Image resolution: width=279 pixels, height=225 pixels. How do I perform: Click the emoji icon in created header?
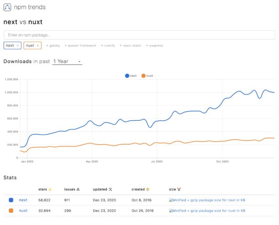(148, 189)
